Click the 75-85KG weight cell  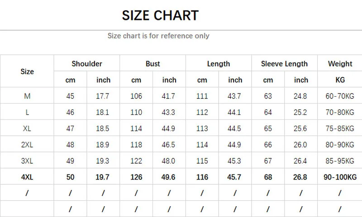tap(340, 129)
